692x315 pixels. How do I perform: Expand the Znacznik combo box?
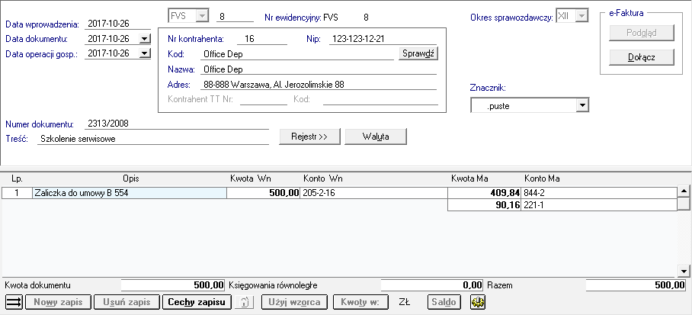582,105
